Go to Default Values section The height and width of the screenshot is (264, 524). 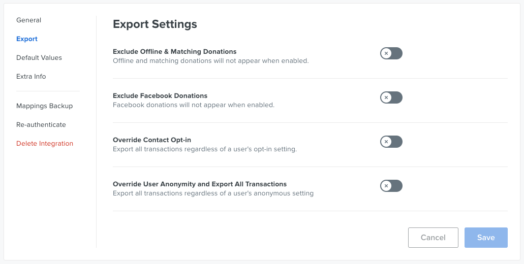pyautogui.click(x=39, y=58)
